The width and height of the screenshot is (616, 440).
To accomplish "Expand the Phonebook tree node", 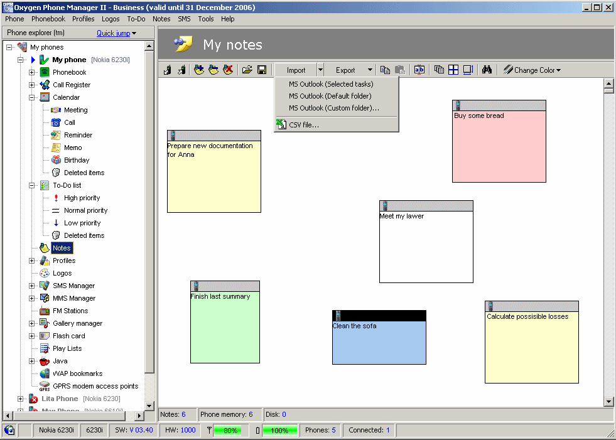I will pos(32,72).
